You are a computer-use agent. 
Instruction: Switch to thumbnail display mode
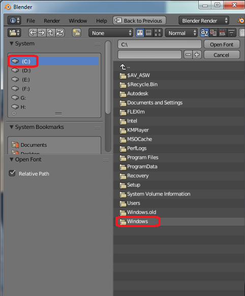[158, 33]
